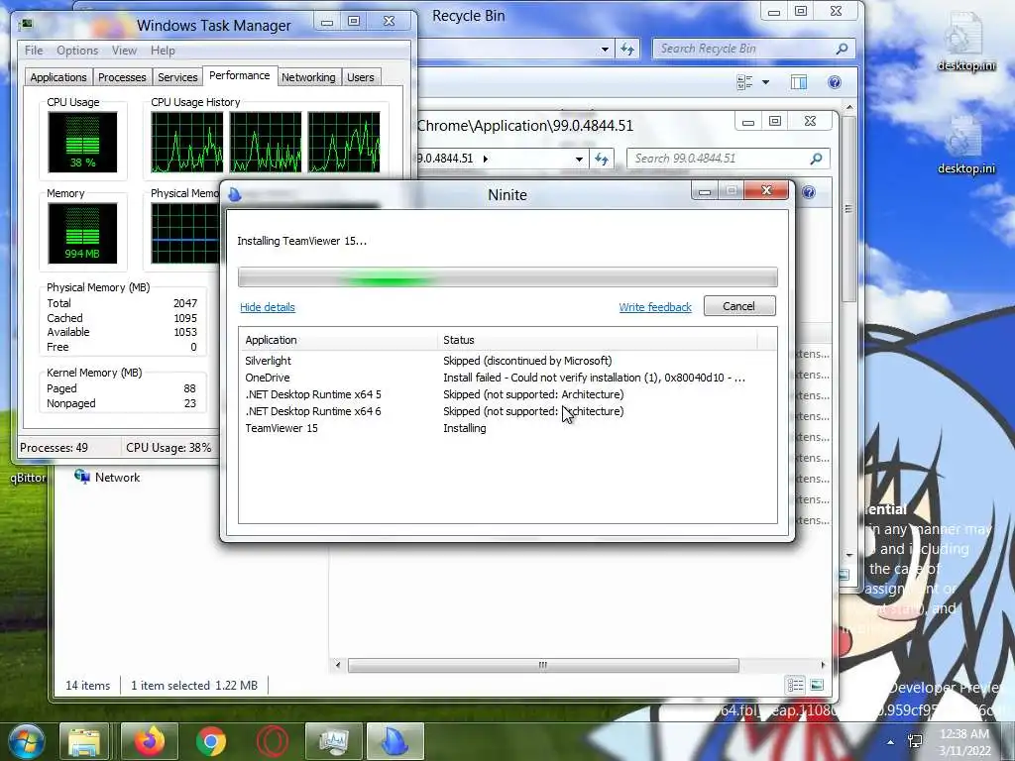Refresh the Chrome Application folder address bar
This screenshot has width=1015, height=761.
(602, 159)
